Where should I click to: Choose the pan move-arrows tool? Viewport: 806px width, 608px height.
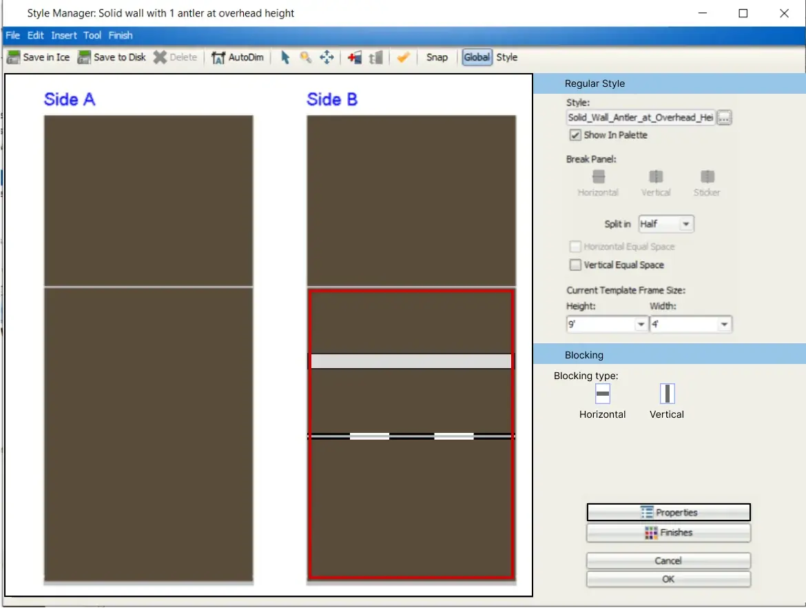pyautogui.click(x=327, y=57)
